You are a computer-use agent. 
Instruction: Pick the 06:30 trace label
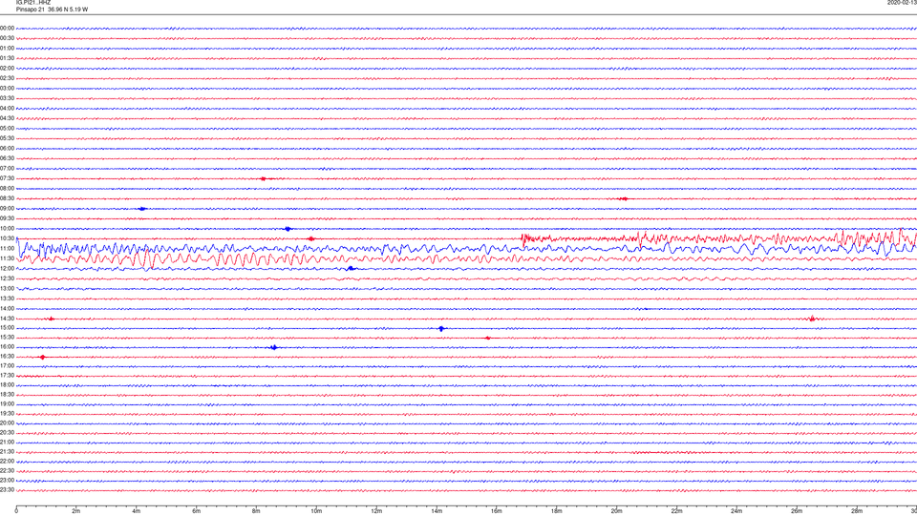click(7, 158)
